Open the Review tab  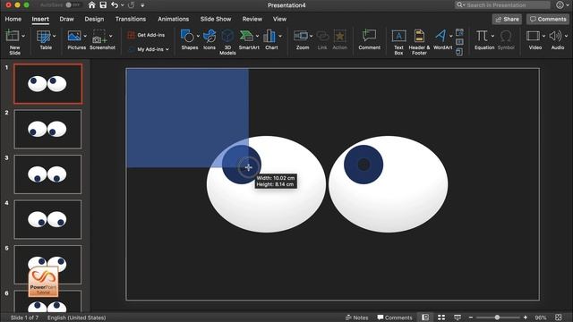pos(252,19)
